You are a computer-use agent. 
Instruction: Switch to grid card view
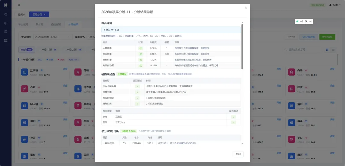(327, 50)
